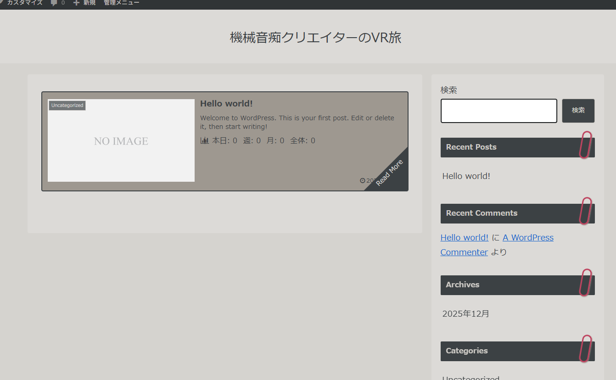Open the 管理メニュー admin menu
This screenshot has width=616, height=380.
click(x=121, y=3)
